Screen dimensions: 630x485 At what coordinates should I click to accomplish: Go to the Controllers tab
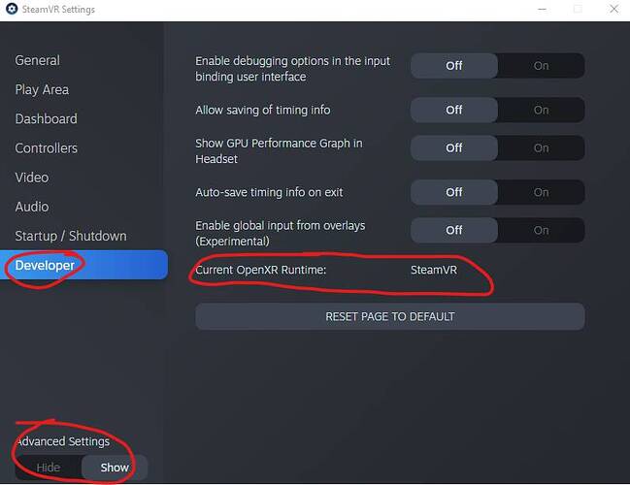coord(47,148)
